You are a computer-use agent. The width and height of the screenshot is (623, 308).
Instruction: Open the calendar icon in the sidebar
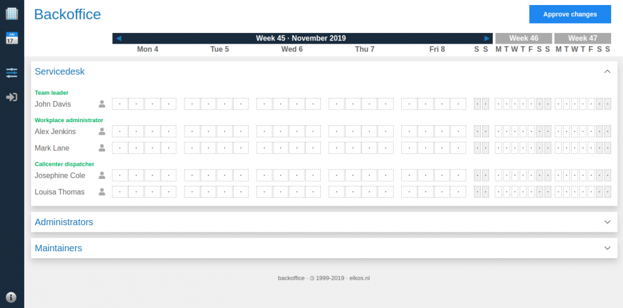[x=12, y=38]
